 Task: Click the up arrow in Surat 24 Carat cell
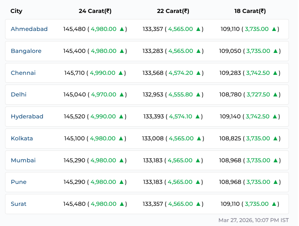click(x=122, y=204)
